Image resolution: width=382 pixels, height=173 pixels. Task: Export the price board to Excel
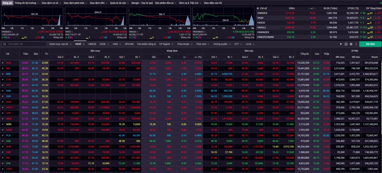click(346, 44)
